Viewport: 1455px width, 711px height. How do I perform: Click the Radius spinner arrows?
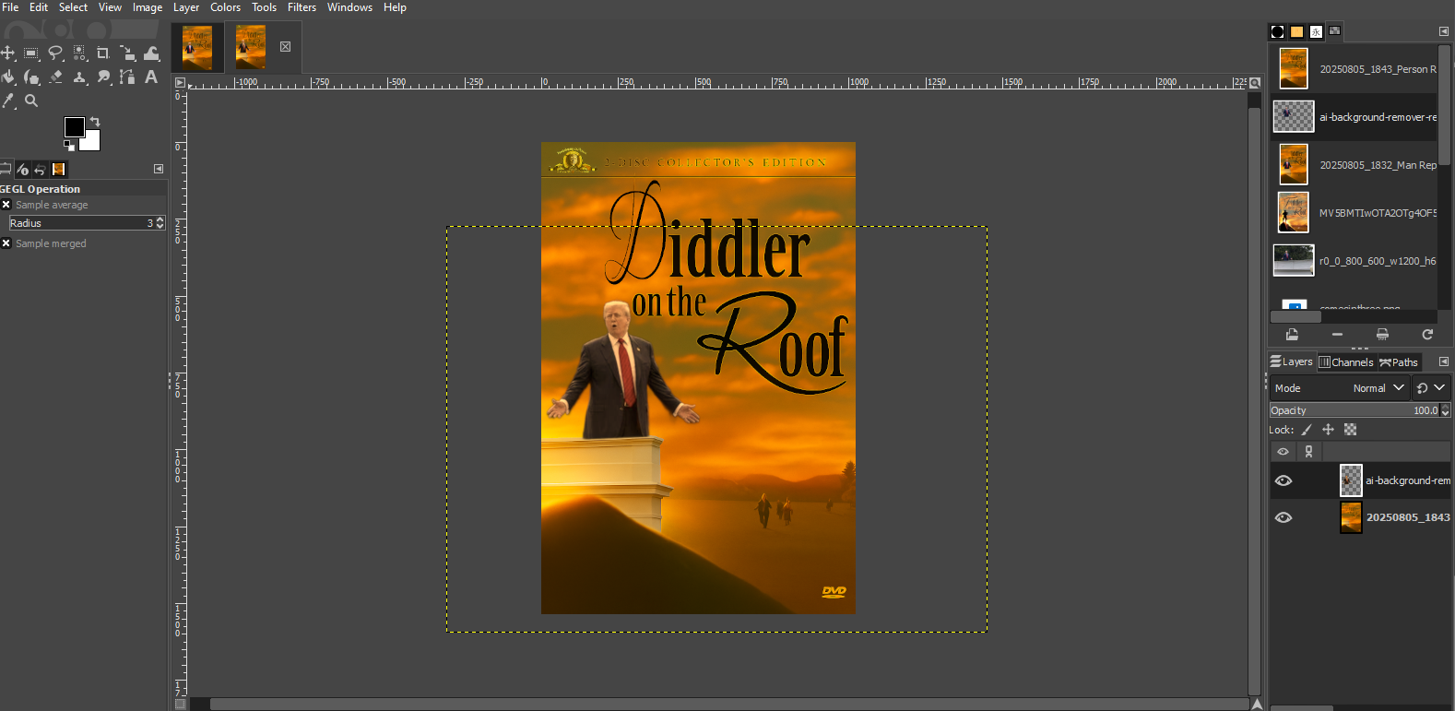(x=160, y=223)
